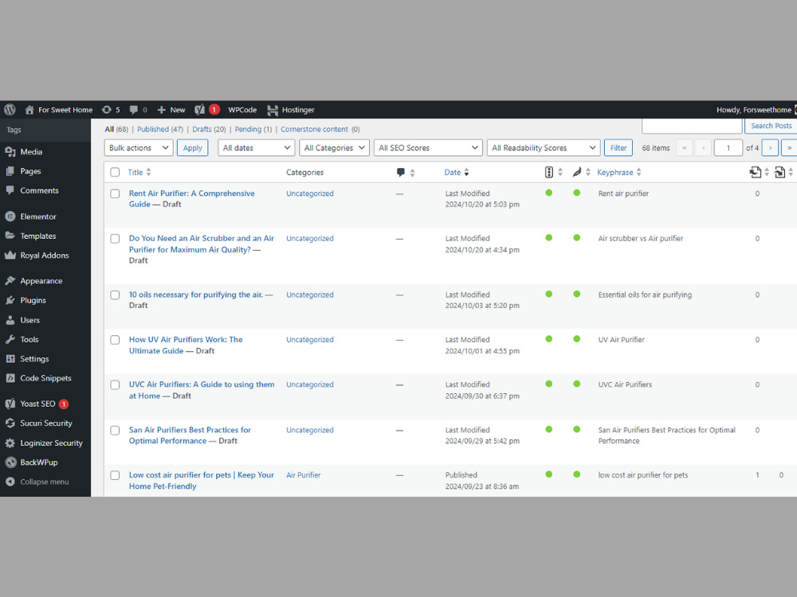797x597 pixels.
Task: Click the Loginizer Security gear icon
Action: click(x=10, y=443)
